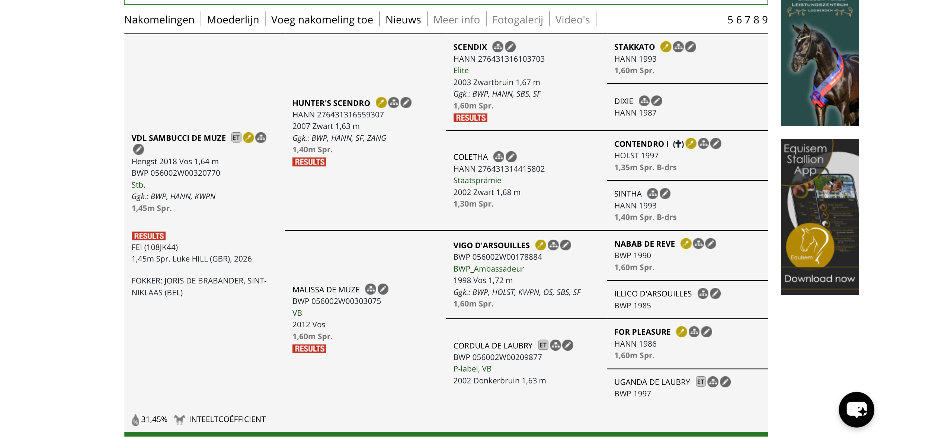Open RESULTS for Malissa de Muze

tap(309, 348)
